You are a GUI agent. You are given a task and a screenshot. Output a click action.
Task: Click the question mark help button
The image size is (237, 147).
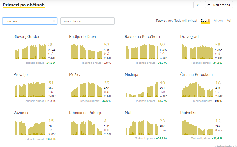(x=197, y=5)
